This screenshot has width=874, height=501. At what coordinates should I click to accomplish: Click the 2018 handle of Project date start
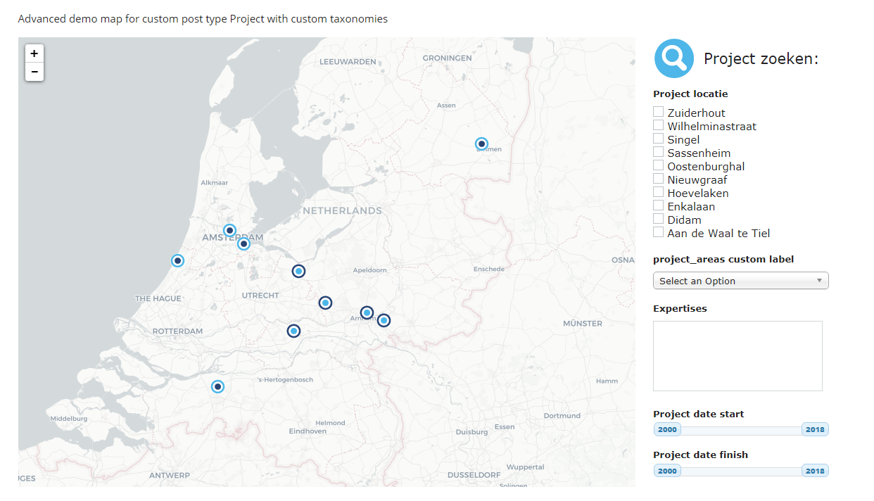(815, 430)
